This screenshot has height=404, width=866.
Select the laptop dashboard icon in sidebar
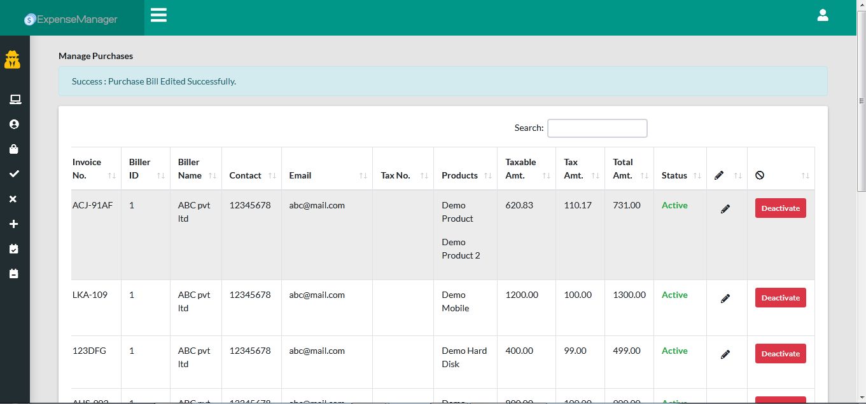[14, 99]
